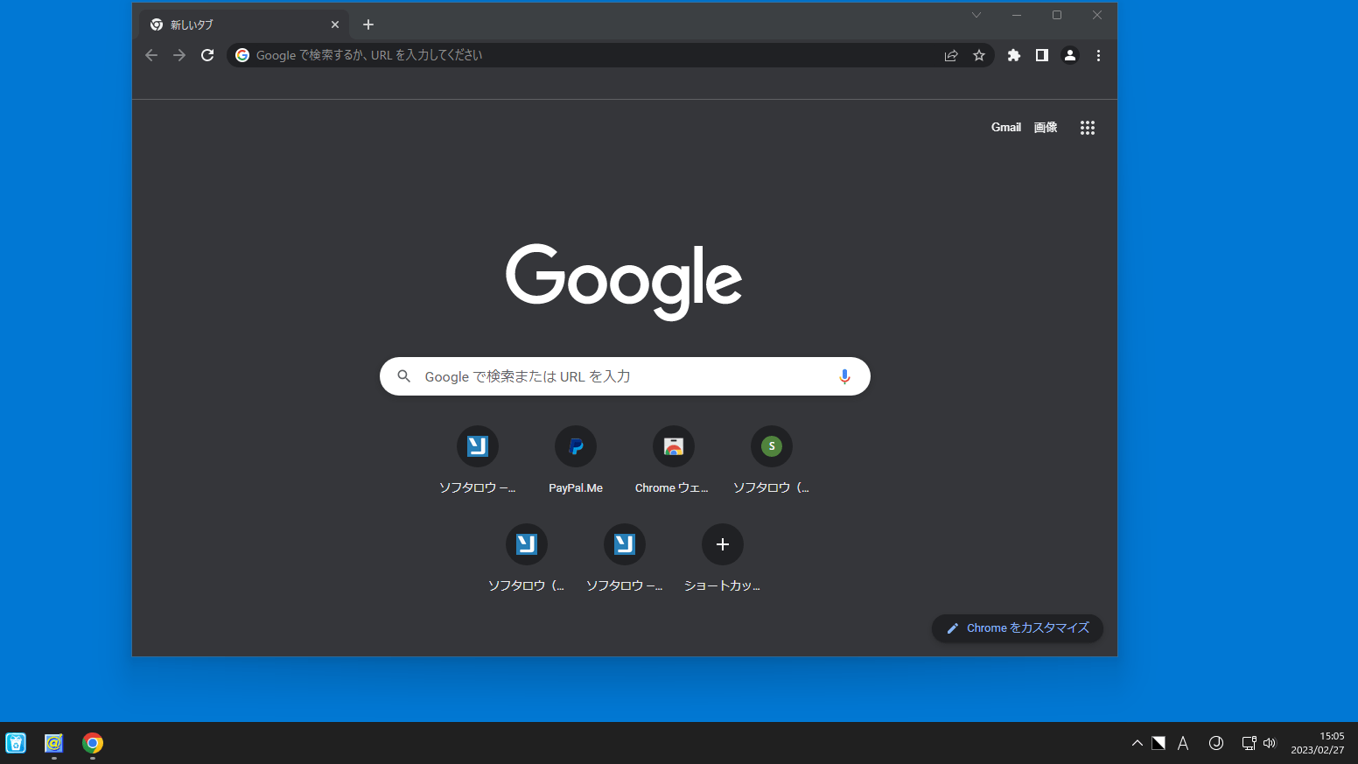
Task: Open the PayPal.Me shortcut
Action: 576,462
